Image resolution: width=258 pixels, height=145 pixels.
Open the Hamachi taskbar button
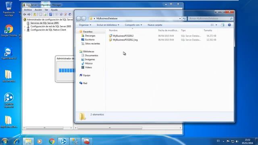pyautogui.click(x=63, y=141)
